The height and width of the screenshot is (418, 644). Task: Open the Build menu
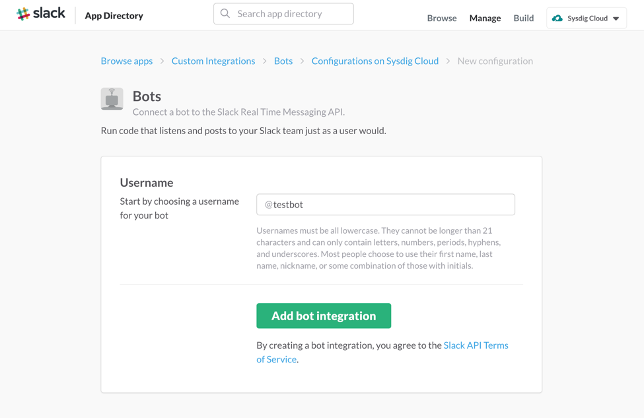[523, 18]
